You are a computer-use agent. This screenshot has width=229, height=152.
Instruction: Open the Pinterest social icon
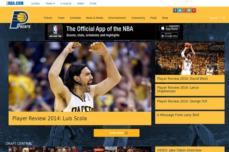click(194, 11)
